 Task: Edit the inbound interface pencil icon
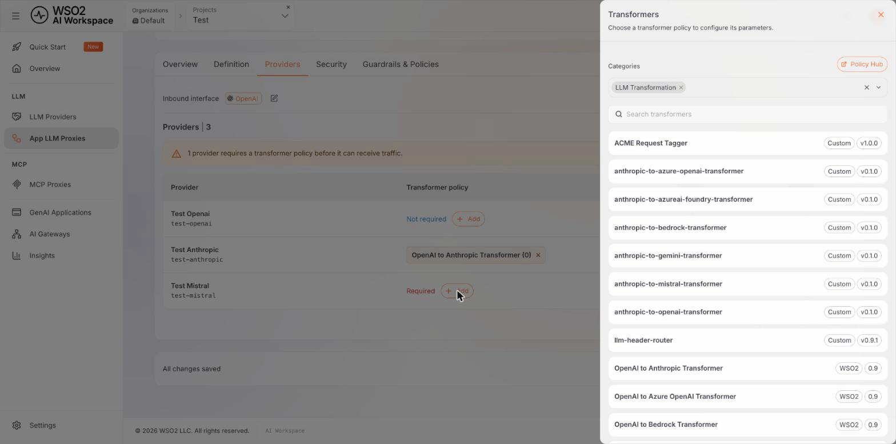274,98
